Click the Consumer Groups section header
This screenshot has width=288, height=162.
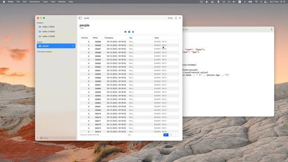click(45, 52)
